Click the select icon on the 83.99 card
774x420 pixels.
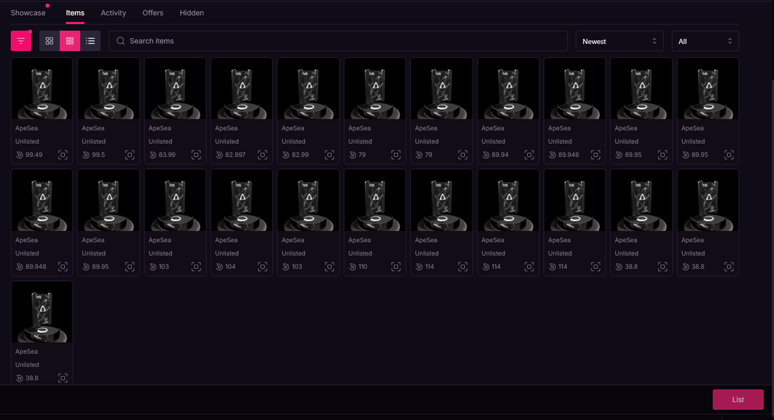(196, 155)
